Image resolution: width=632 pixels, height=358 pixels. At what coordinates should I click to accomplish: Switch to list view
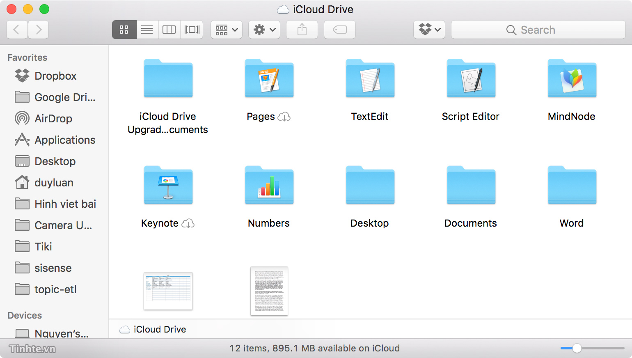tap(147, 30)
